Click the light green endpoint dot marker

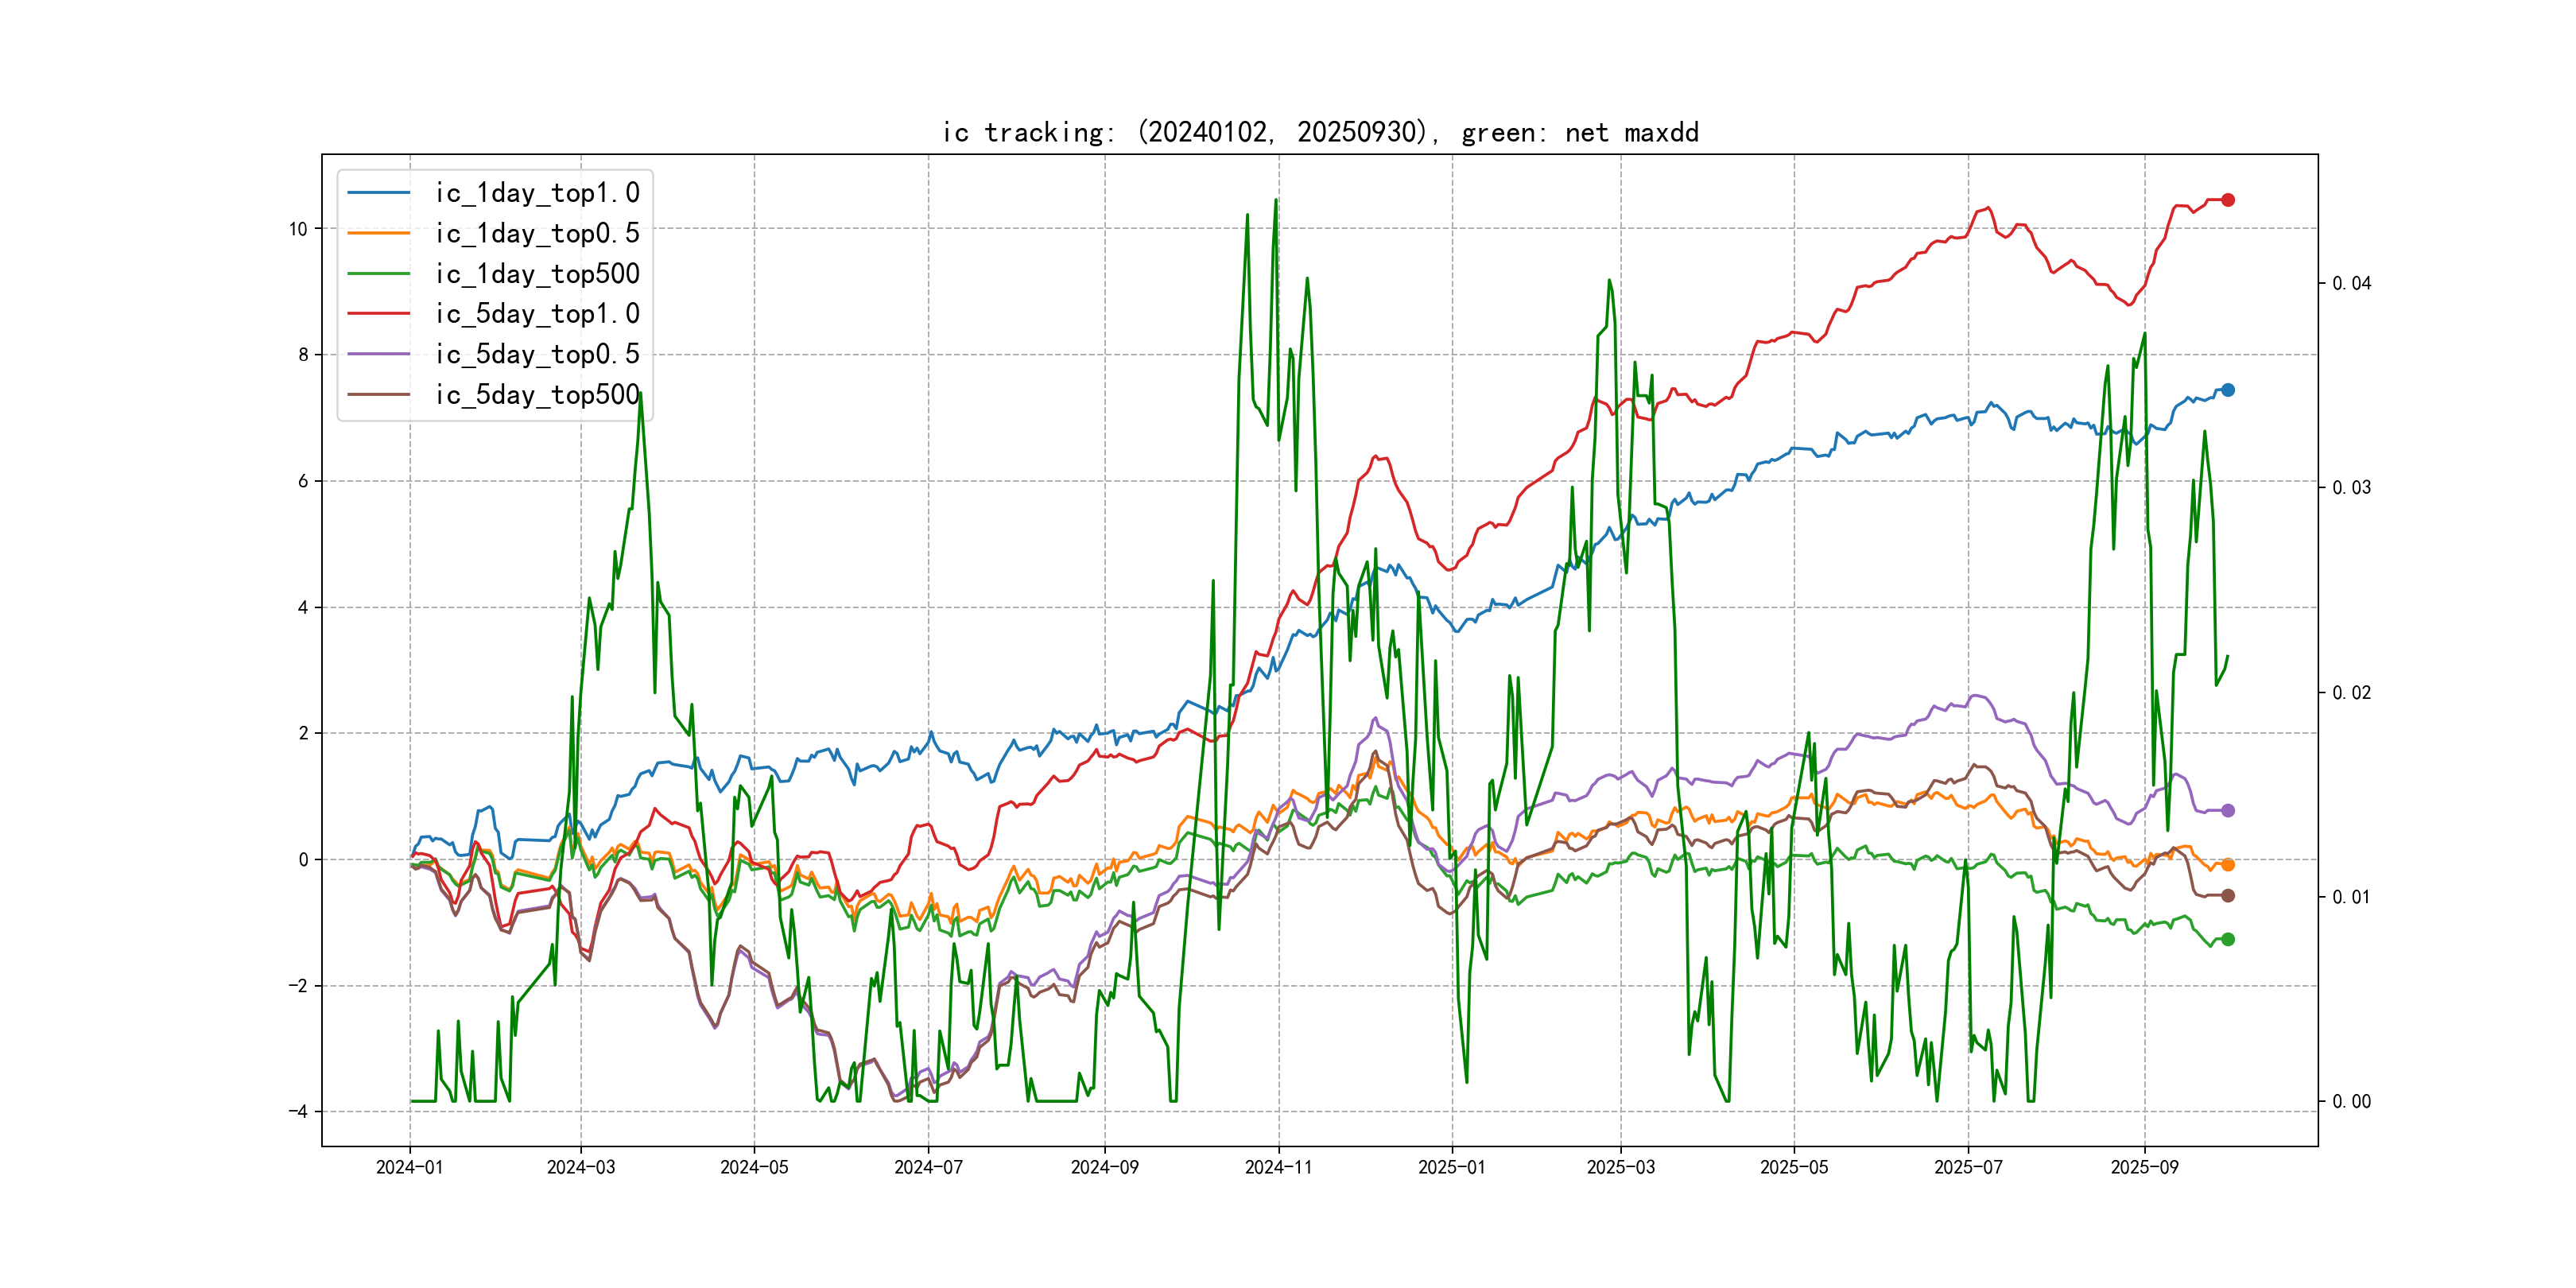coord(2227,939)
